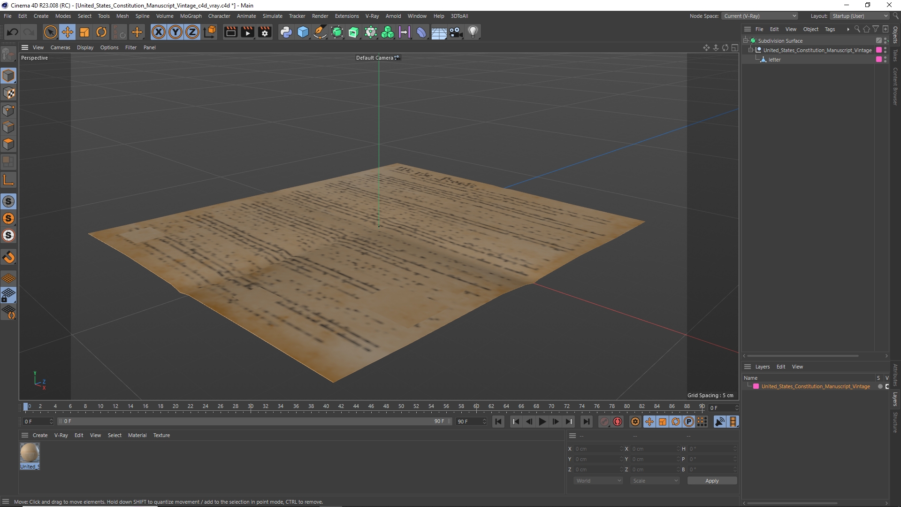Click pink layer color of letter object
Image resolution: width=901 pixels, height=507 pixels.
click(879, 60)
